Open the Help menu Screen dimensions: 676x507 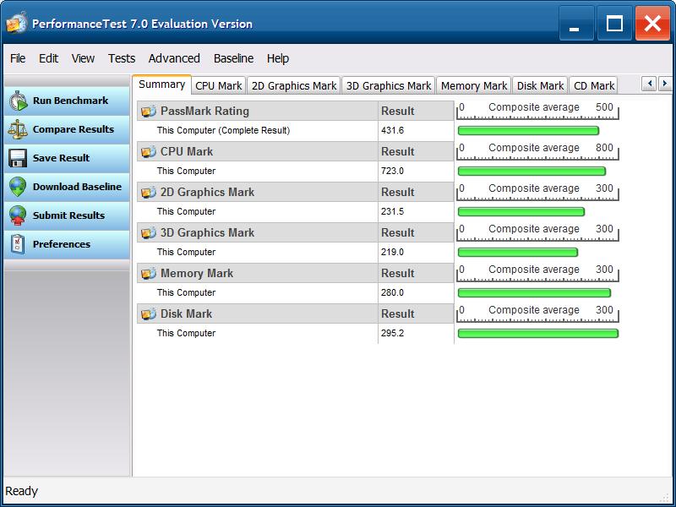[278, 58]
